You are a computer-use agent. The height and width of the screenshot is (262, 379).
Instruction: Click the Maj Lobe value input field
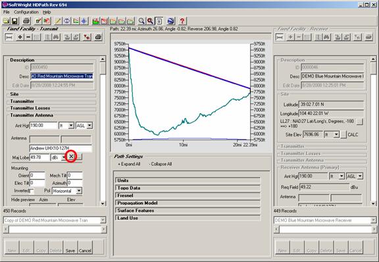[x=39, y=157]
